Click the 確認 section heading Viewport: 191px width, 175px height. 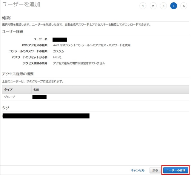click(x=6, y=18)
